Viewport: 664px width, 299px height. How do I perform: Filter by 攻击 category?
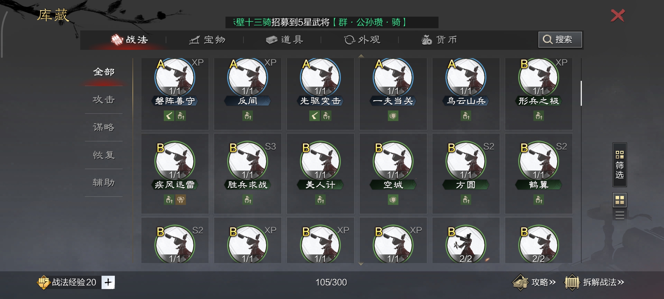pos(104,100)
